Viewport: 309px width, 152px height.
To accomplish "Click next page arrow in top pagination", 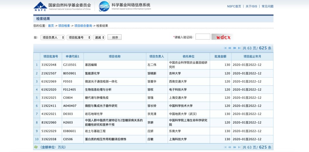I will coord(235,48).
